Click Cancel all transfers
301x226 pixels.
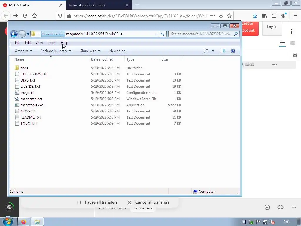(x=148, y=202)
